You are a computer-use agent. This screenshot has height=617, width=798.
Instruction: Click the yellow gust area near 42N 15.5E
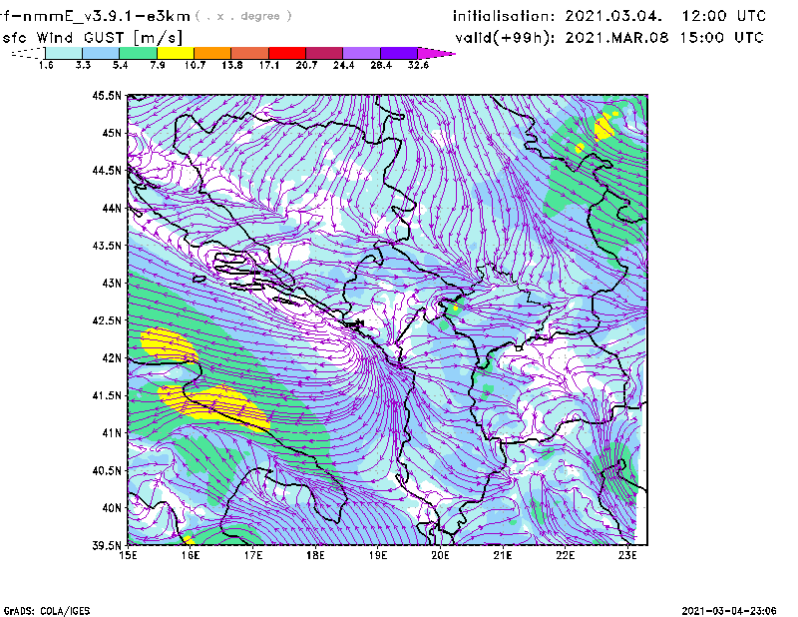pos(168,344)
